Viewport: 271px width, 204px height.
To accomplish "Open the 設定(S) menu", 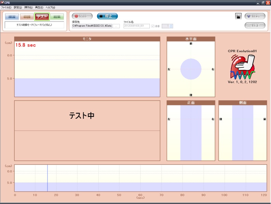I will click(18, 7).
